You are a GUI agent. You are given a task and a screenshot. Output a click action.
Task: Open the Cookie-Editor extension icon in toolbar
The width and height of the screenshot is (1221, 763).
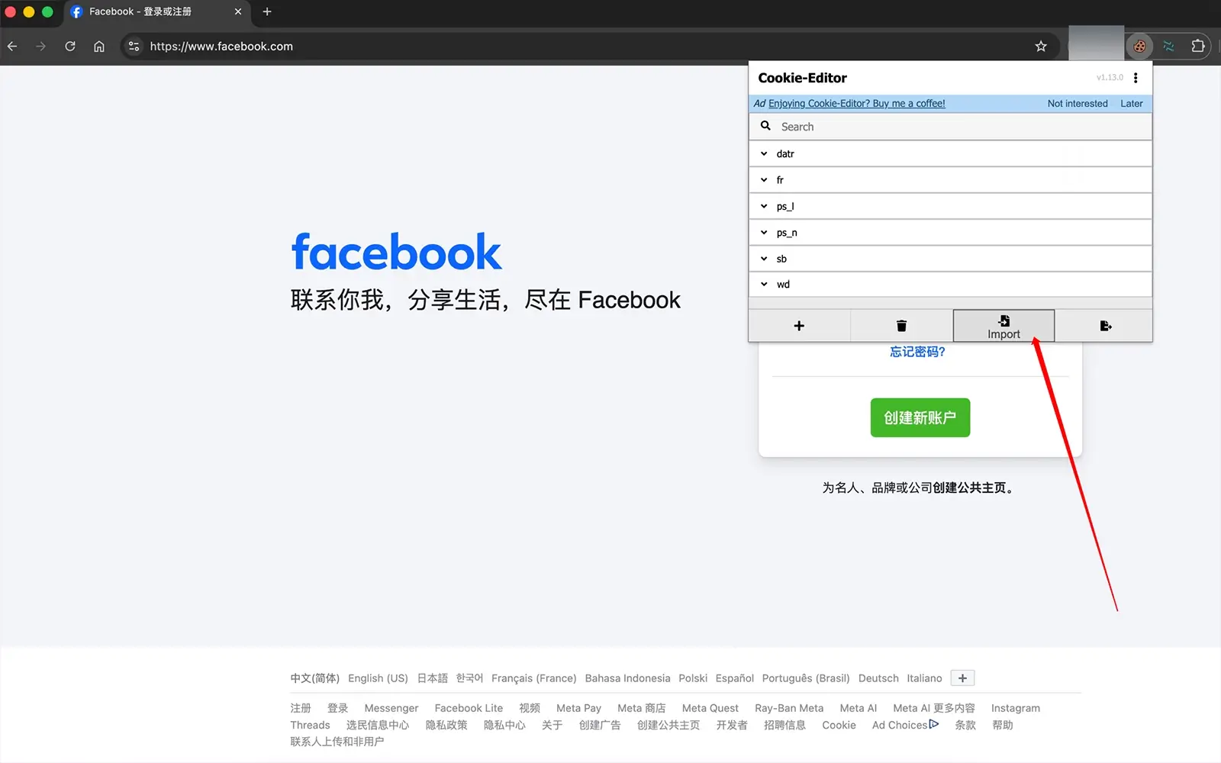point(1139,47)
